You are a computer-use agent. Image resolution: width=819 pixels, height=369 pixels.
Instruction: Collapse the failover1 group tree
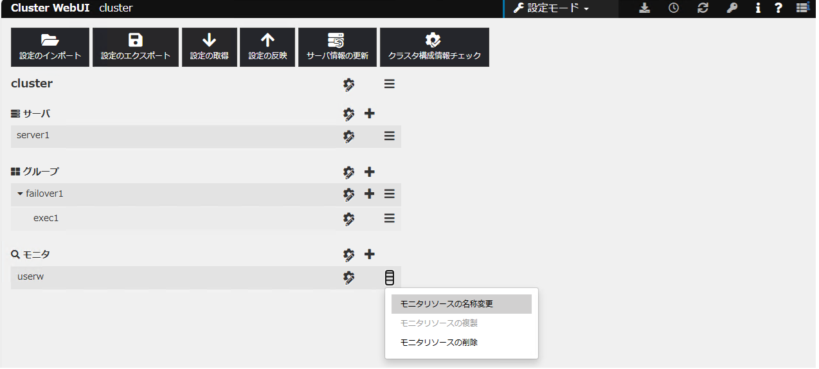(20, 194)
